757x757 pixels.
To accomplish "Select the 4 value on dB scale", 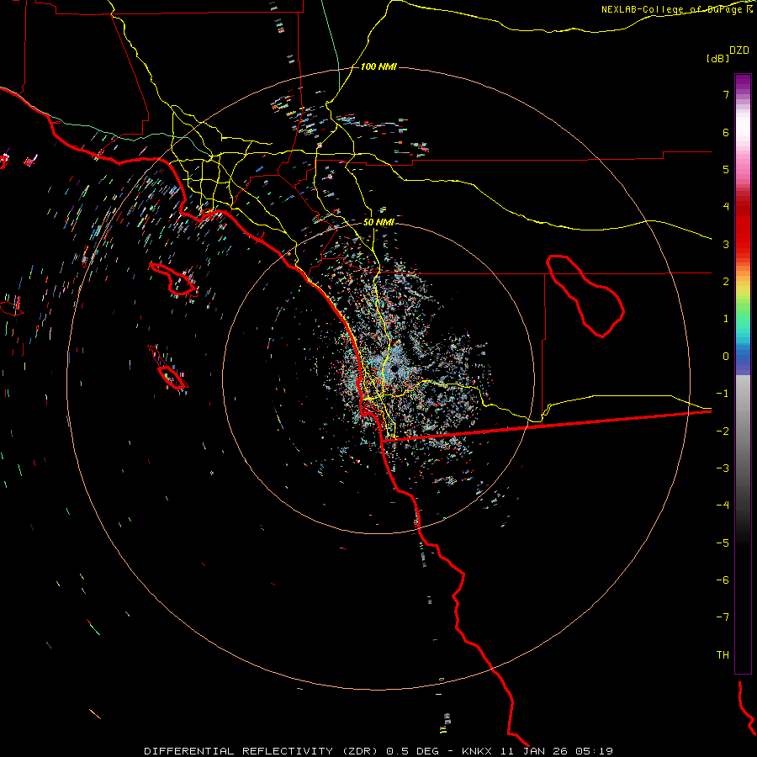I will pos(726,207).
